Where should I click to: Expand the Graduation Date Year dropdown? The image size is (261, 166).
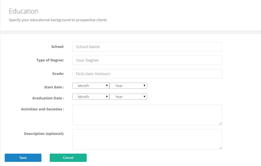coord(128,97)
